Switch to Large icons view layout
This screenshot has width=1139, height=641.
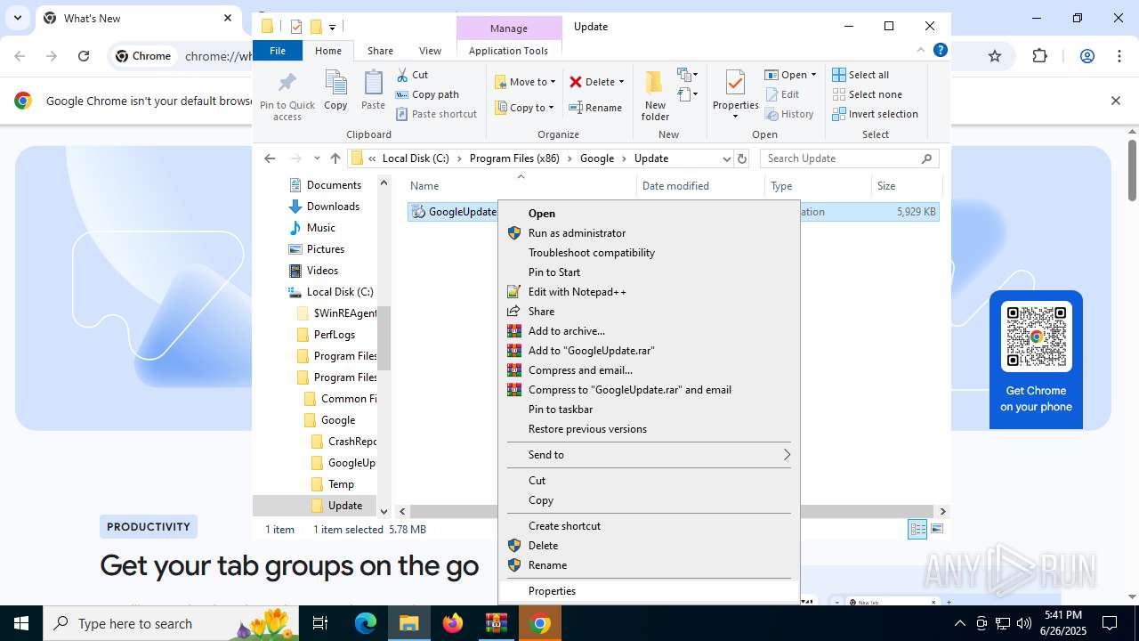click(x=936, y=530)
